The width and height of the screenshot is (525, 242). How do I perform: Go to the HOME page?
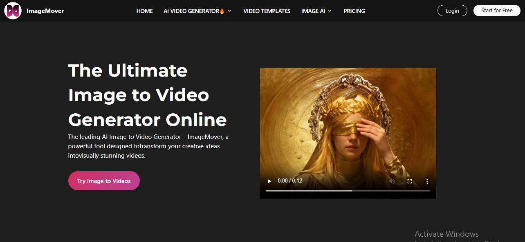144,11
